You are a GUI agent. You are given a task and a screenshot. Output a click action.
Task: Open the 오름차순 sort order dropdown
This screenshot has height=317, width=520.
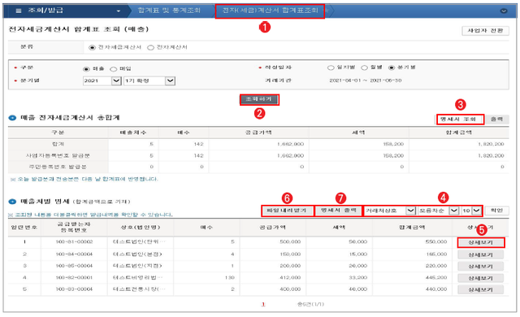tap(438, 211)
